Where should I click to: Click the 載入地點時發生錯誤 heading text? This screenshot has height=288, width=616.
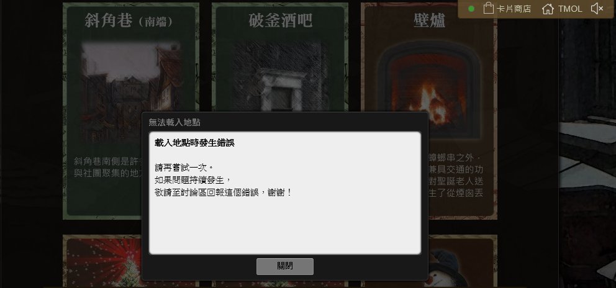coord(194,143)
